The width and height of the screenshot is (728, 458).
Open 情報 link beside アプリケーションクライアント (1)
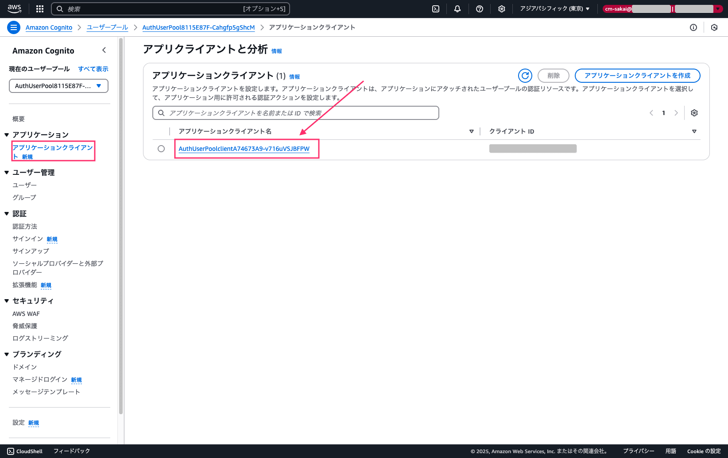tap(294, 77)
